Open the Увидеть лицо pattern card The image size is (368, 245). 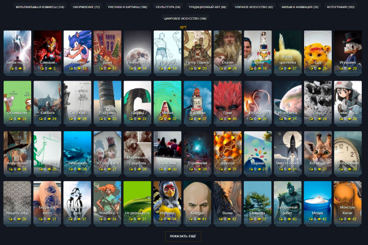click(17, 203)
